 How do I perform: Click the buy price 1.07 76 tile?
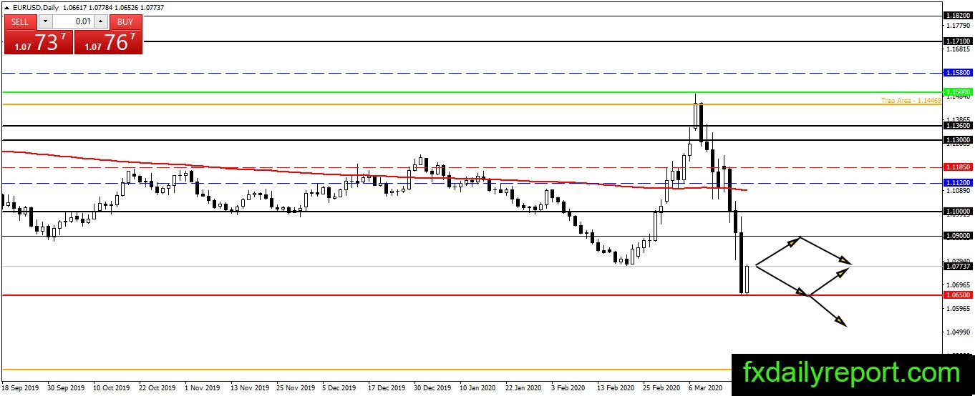[108, 43]
